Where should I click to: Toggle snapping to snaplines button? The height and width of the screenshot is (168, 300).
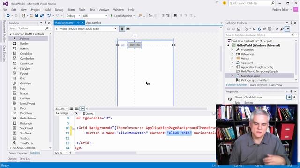[82, 109]
